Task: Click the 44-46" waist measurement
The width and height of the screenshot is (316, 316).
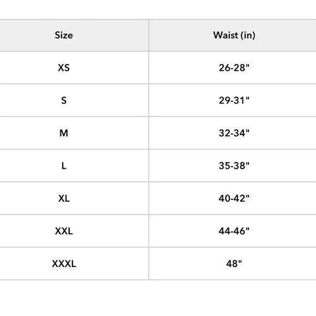Action: pos(234,231)
